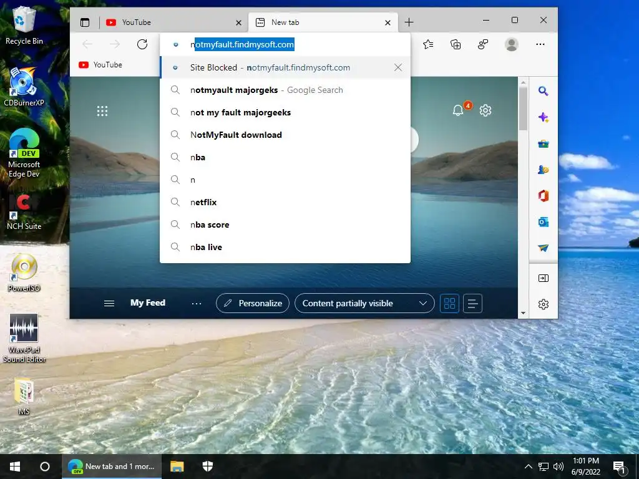The height and width of the screenshot is (479, 639).
Task: Click the My Feed heading
Action: [x=147, y=303]
